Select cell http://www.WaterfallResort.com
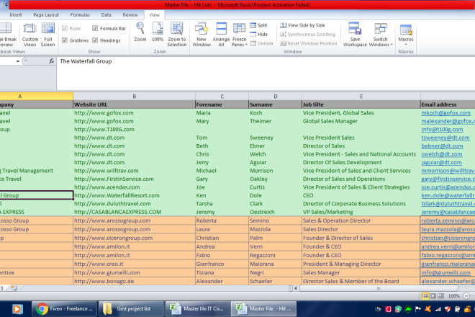The height and width of the screenshot is (317, 475). point(134,195)
